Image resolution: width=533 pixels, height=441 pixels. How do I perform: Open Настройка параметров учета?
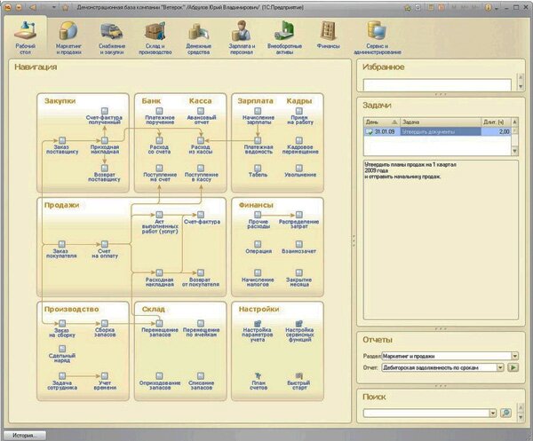[x=258, y=331]
